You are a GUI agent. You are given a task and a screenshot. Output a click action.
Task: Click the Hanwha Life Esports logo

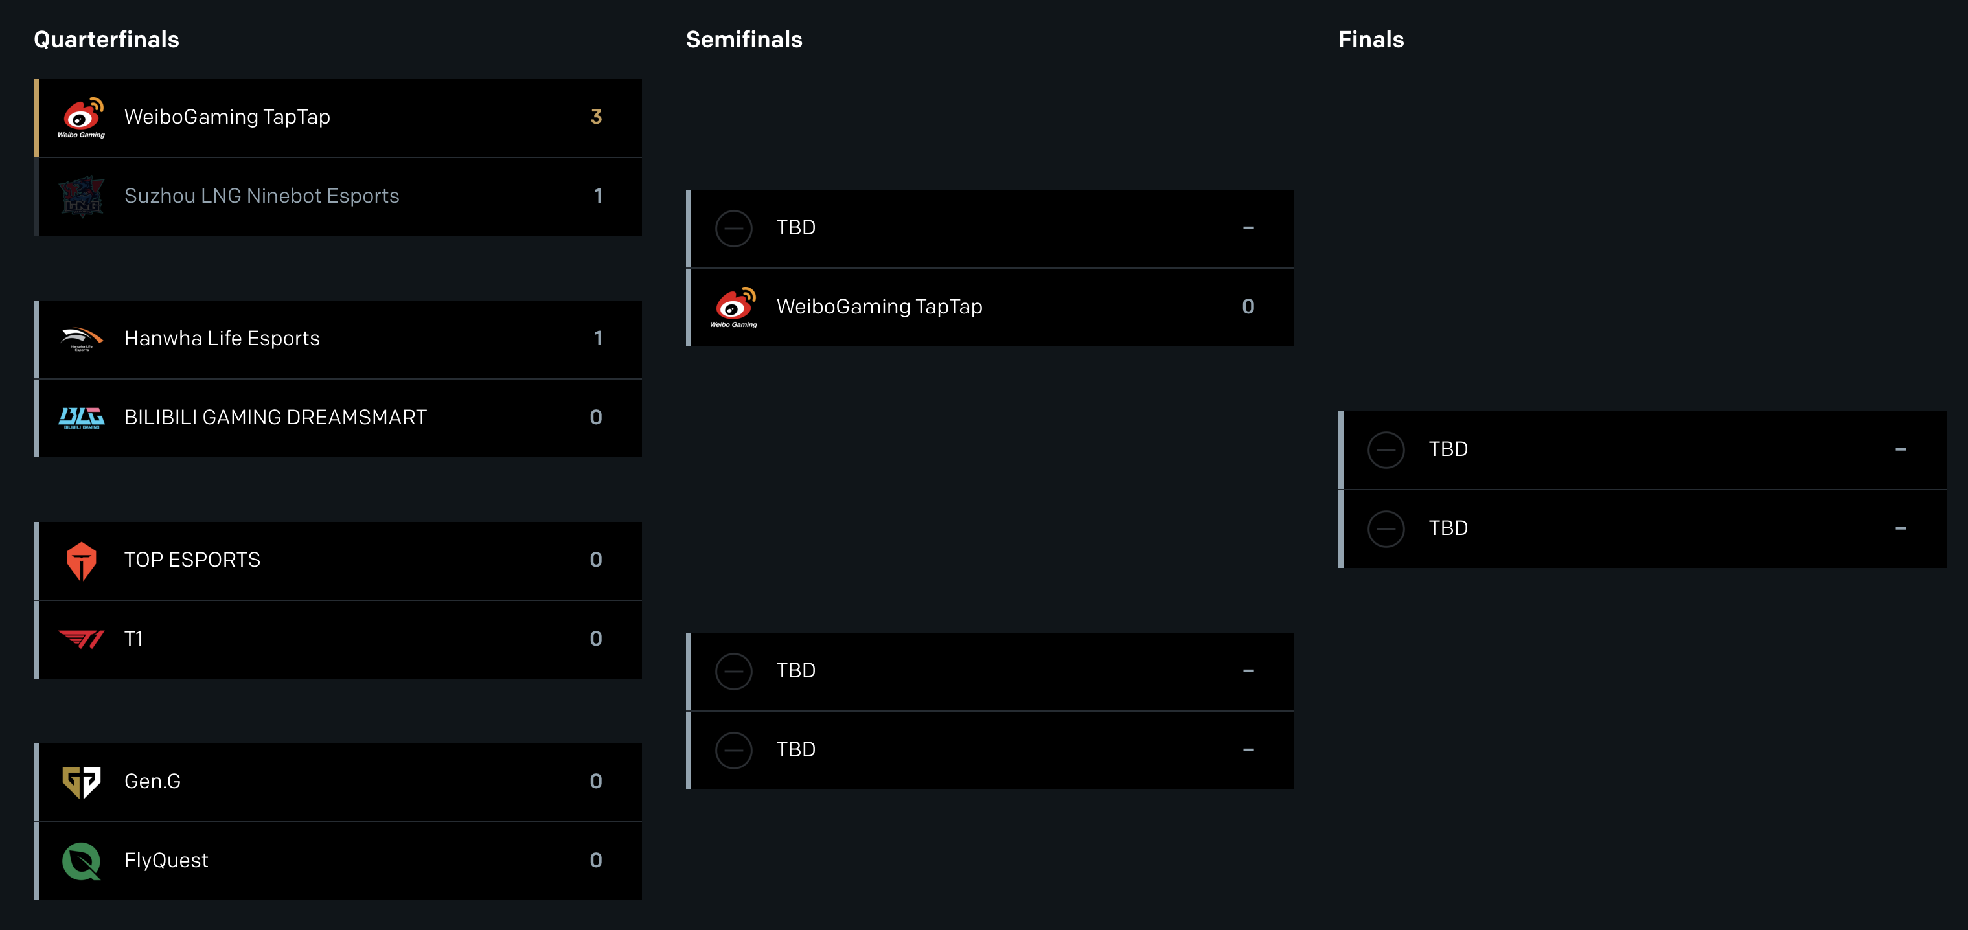pos(81,339)
